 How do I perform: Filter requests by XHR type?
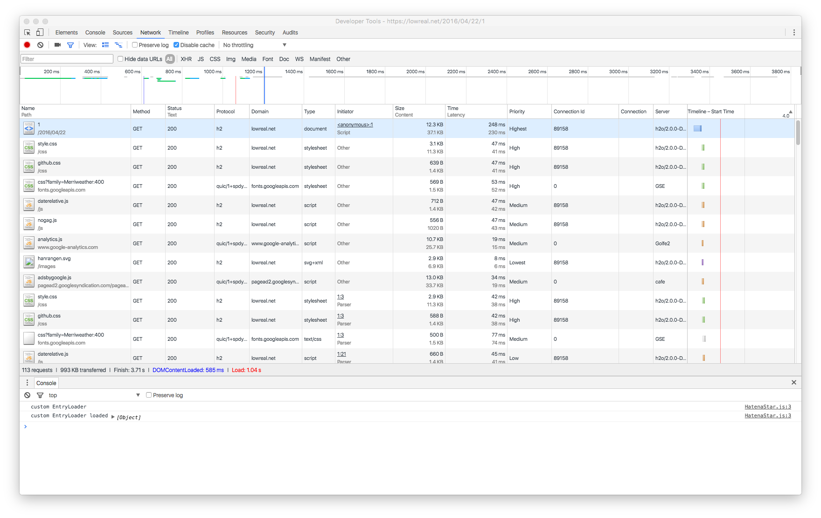pyautogui.click(x=186, y=59)
